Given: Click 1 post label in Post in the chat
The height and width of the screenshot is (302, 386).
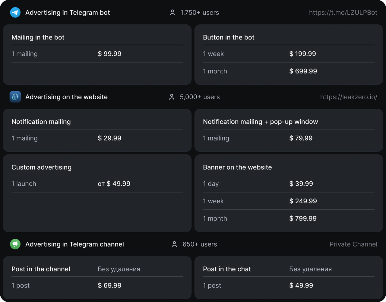Looking at the screenshot, I should [x=212, y=285].
